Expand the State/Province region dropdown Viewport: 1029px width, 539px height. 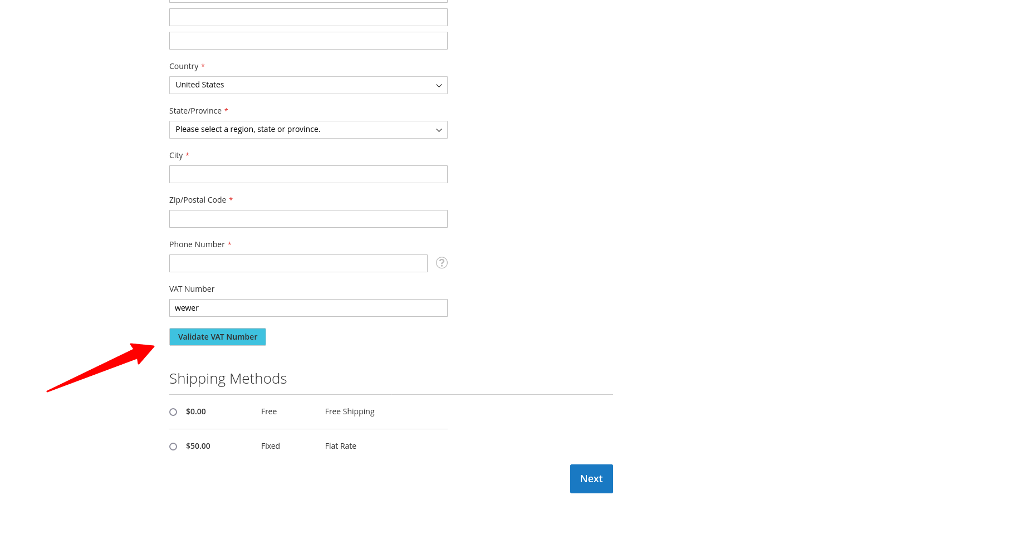point(308,130)
